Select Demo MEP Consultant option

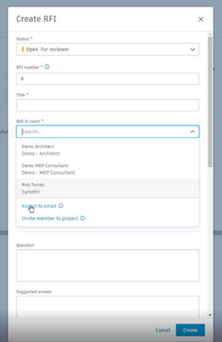pyautogui.click(x=108, y=169)
